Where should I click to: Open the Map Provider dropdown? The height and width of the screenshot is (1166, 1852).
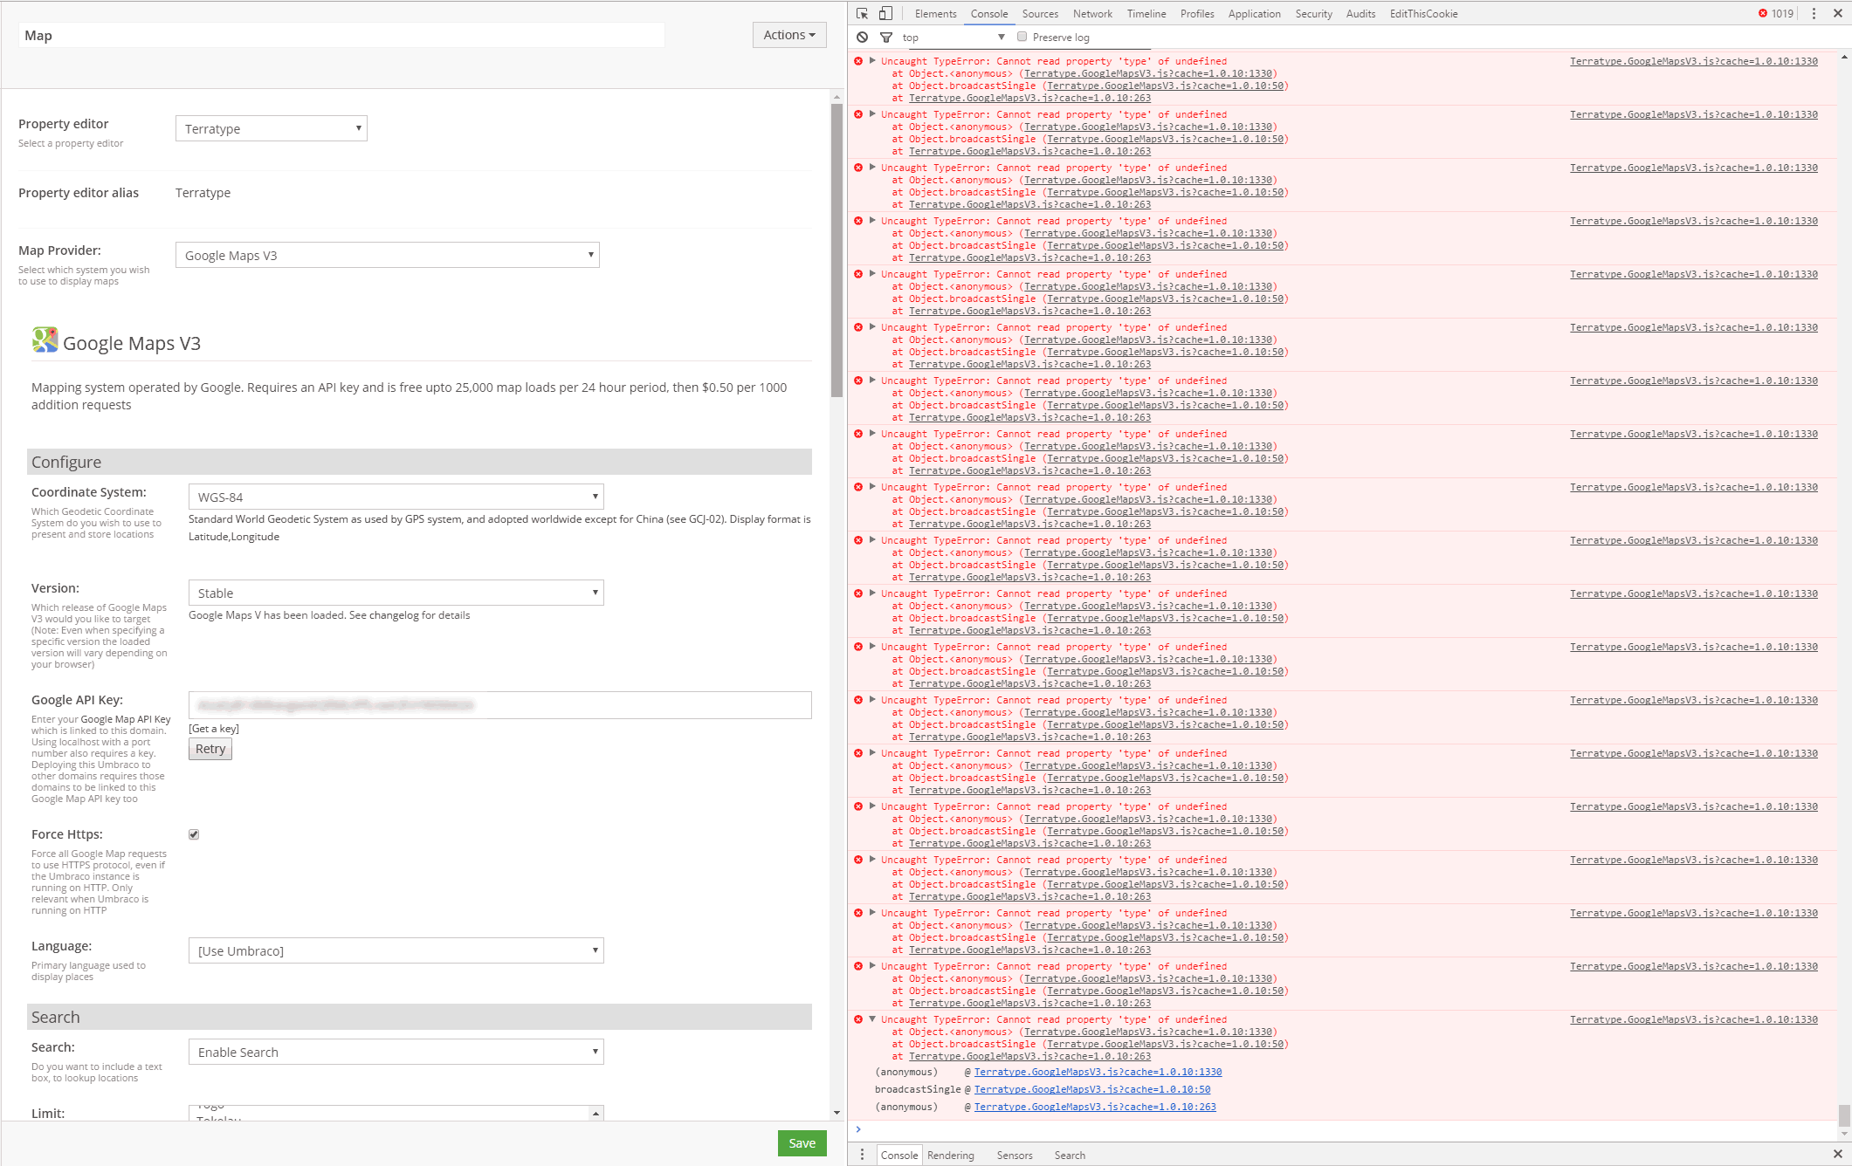(x=388, y=255)
